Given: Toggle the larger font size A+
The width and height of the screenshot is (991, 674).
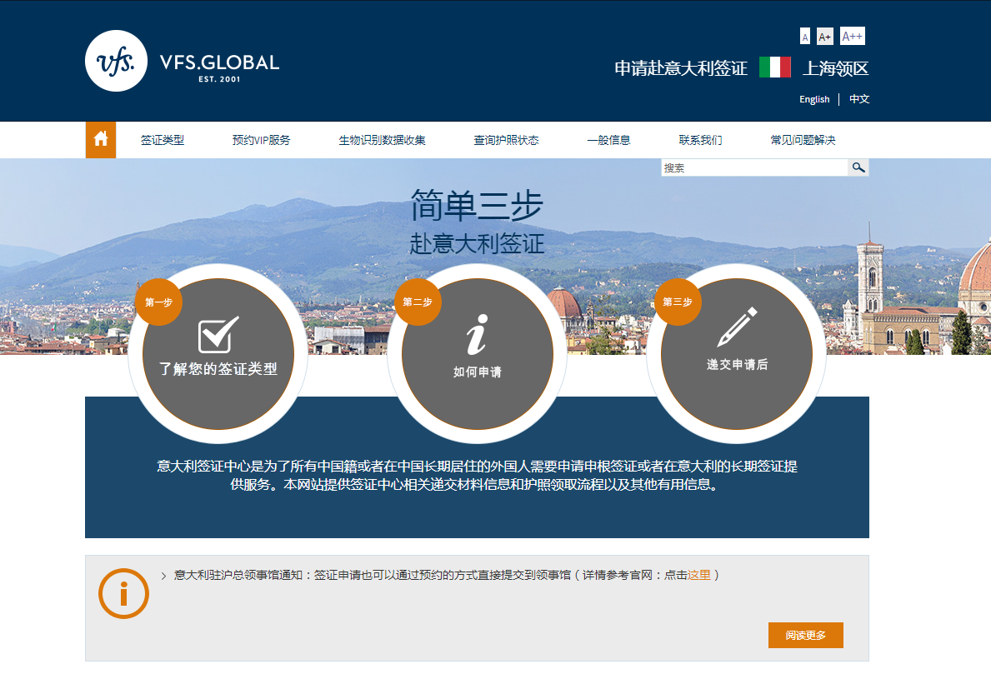Looking at the screenshot, I should [x=824, y=36].
